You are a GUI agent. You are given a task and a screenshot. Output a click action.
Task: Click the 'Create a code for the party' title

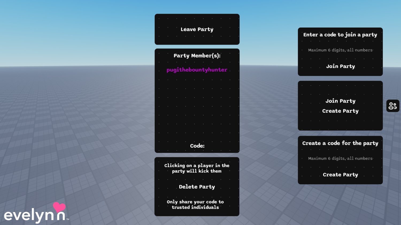(340, 143)
